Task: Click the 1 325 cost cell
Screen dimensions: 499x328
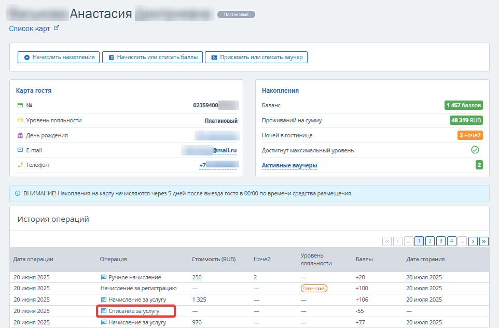Action: tap(199, 300)
